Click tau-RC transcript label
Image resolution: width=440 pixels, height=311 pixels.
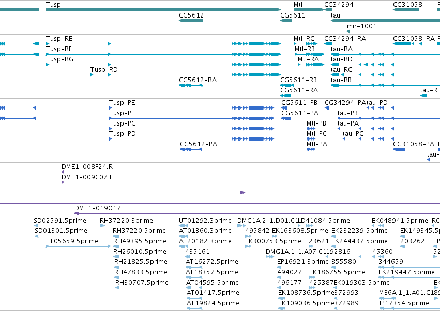coord(341,70)
